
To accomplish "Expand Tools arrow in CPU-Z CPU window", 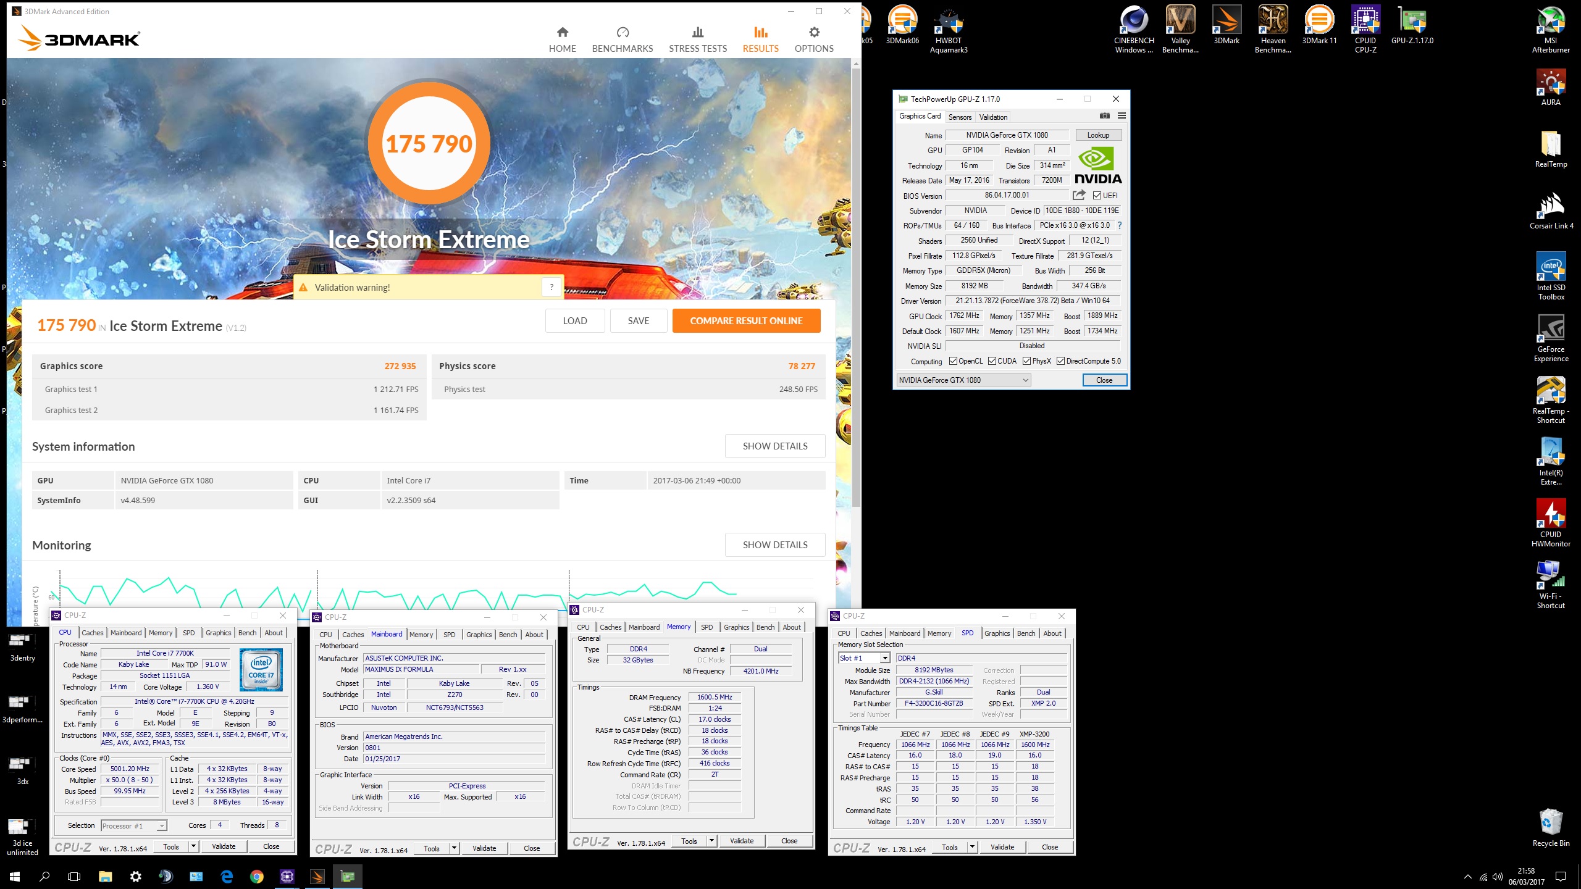I will [x=194, y=846].
